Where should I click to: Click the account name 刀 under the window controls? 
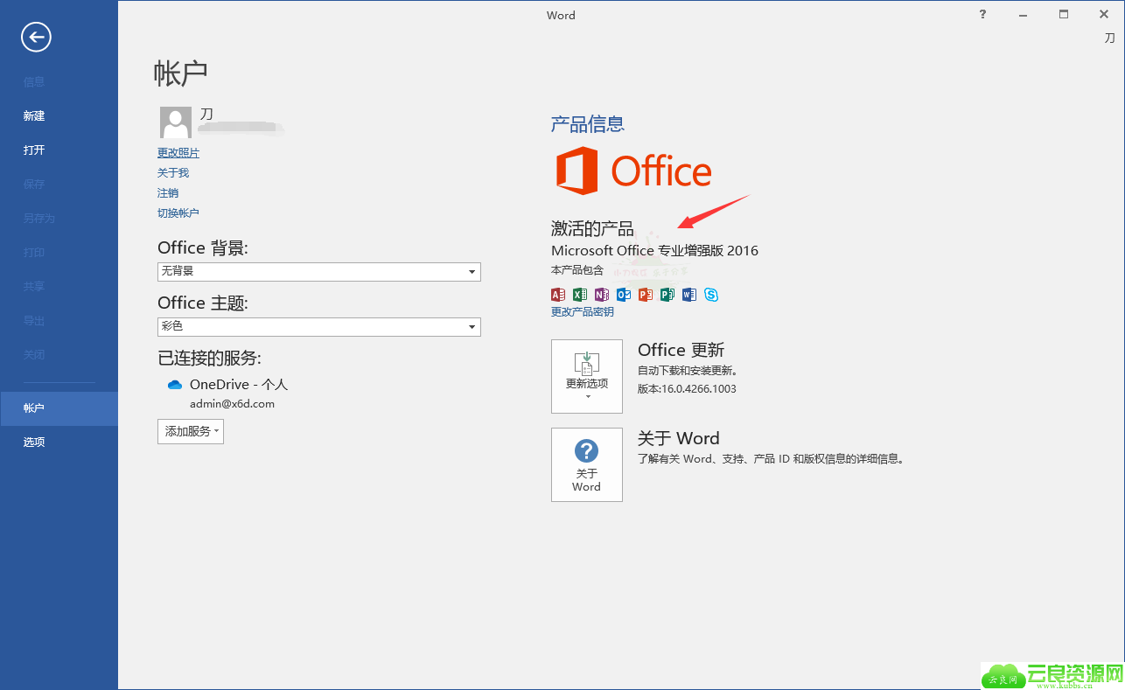(1109, 38)
